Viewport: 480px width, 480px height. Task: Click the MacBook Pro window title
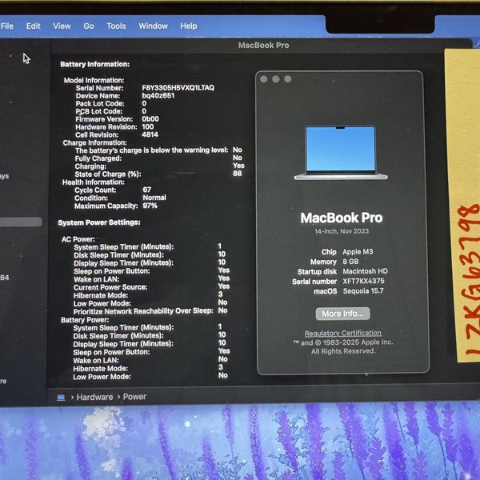click(263, 46)
